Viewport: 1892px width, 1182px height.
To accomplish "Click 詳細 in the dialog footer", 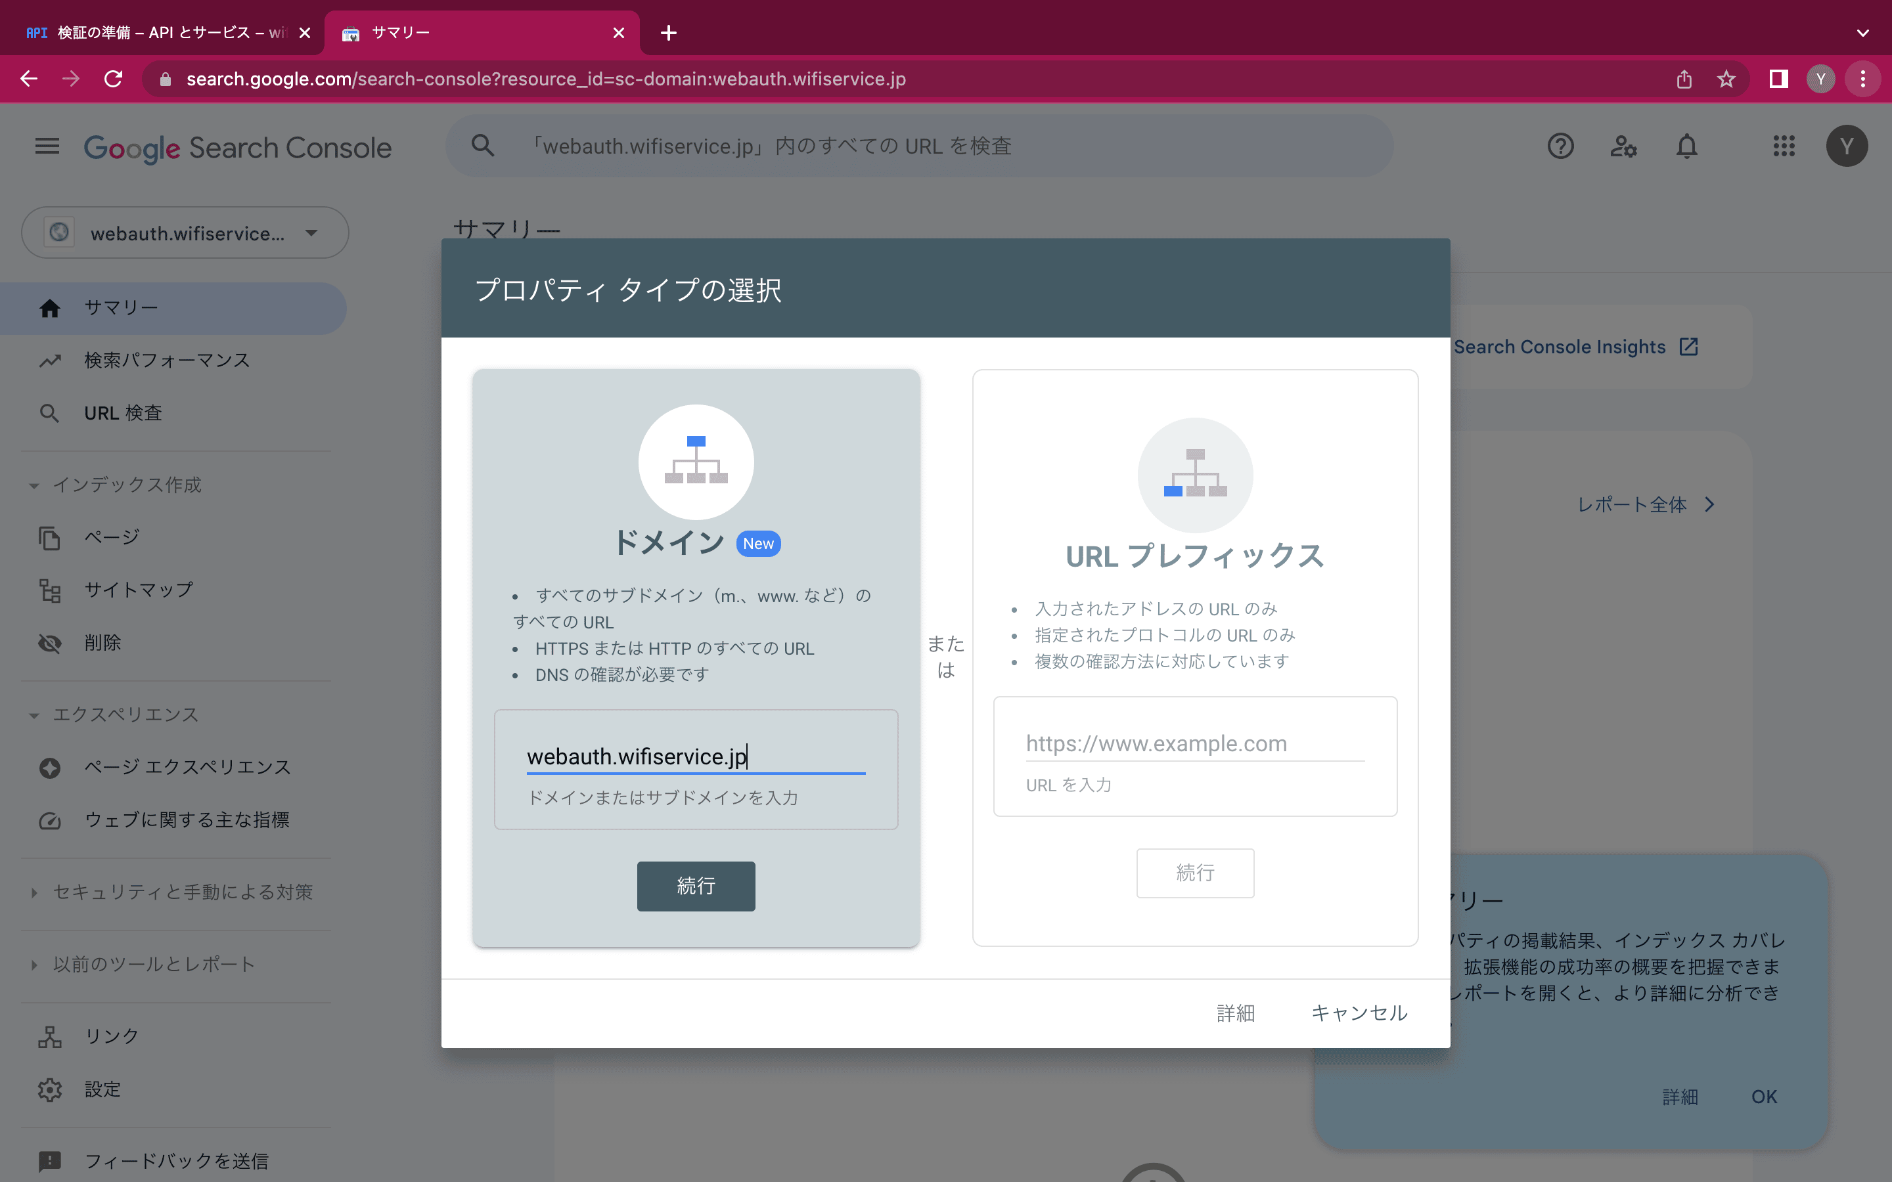I will click(x=1235, y=1013).
